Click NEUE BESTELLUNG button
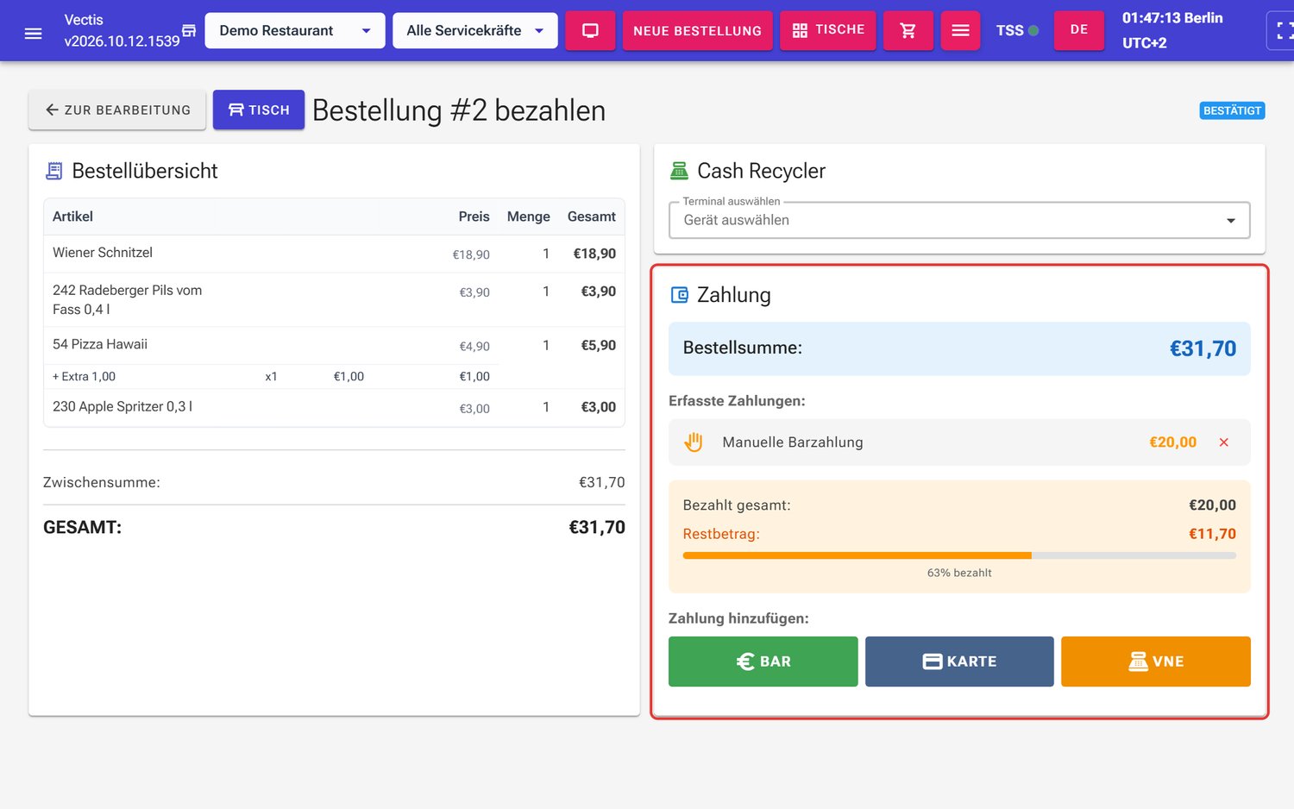 [x=697, y=30]
